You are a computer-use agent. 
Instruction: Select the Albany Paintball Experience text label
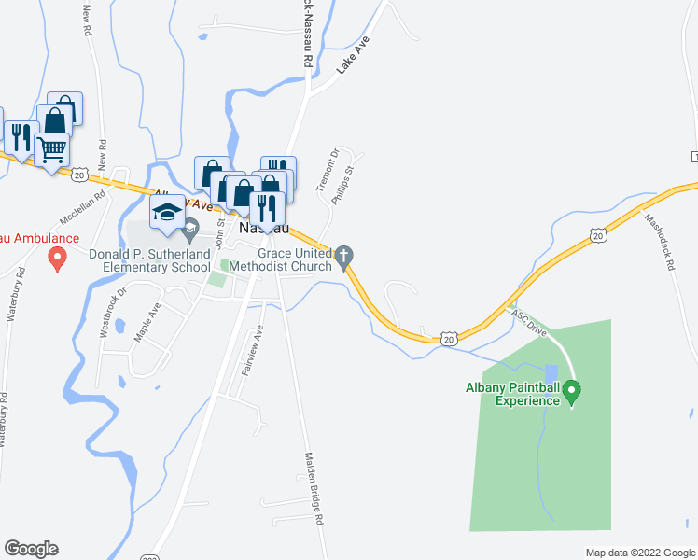(x=512, y=394)
